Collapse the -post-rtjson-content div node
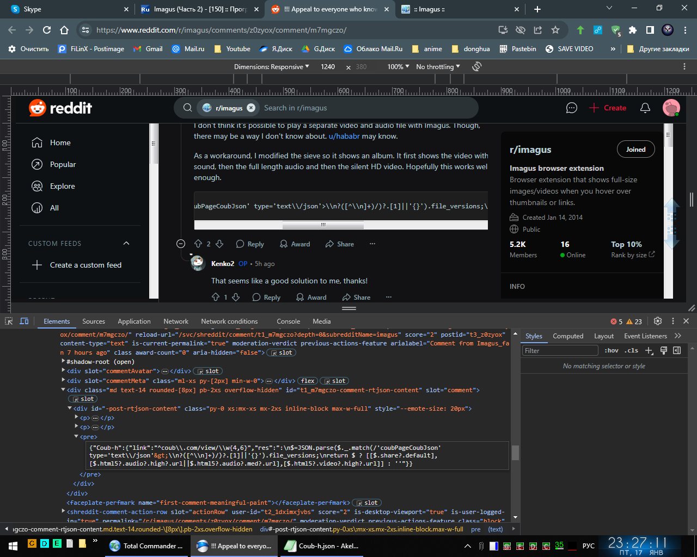 click(x=70, y=409)
